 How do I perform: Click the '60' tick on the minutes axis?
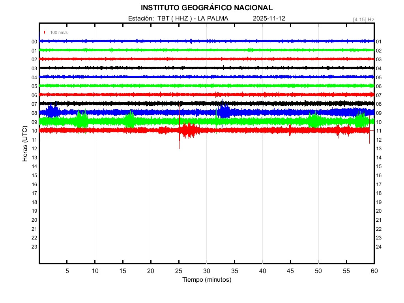coord(374,271)
